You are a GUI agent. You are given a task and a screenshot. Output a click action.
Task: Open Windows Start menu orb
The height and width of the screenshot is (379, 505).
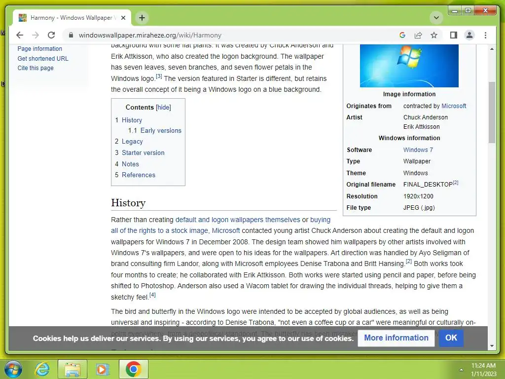(13, 369)
